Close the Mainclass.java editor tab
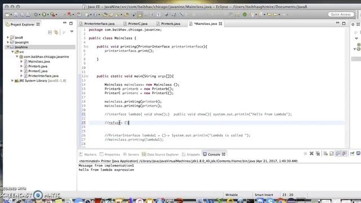The height and width of the screenshot is (203, 361). click(x=221, y=24)
